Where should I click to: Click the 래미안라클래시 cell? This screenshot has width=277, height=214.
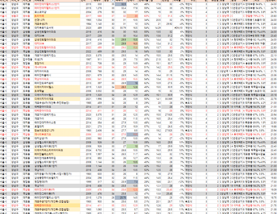coord(57,75)
